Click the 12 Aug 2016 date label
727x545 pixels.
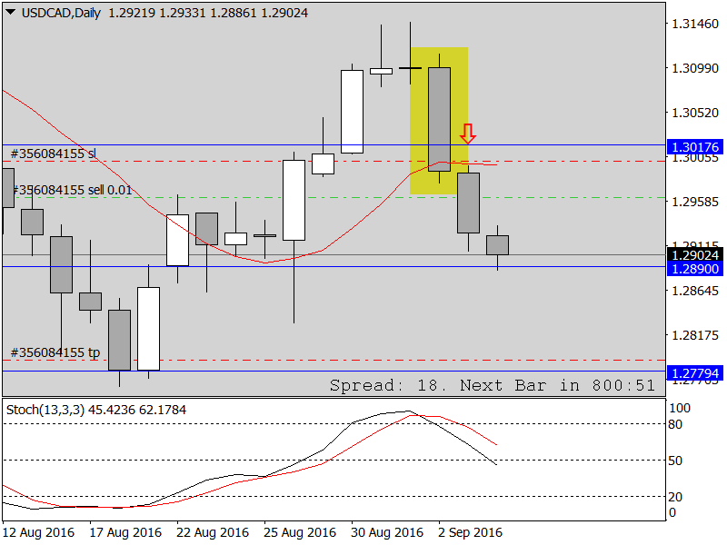coord(38,532)
